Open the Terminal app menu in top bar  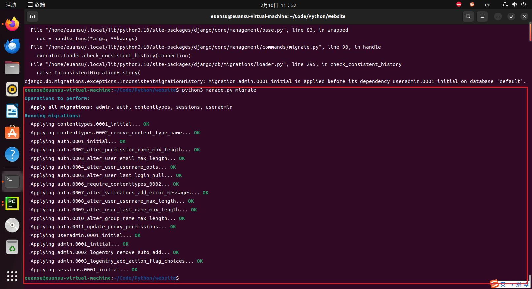(36, 5)
